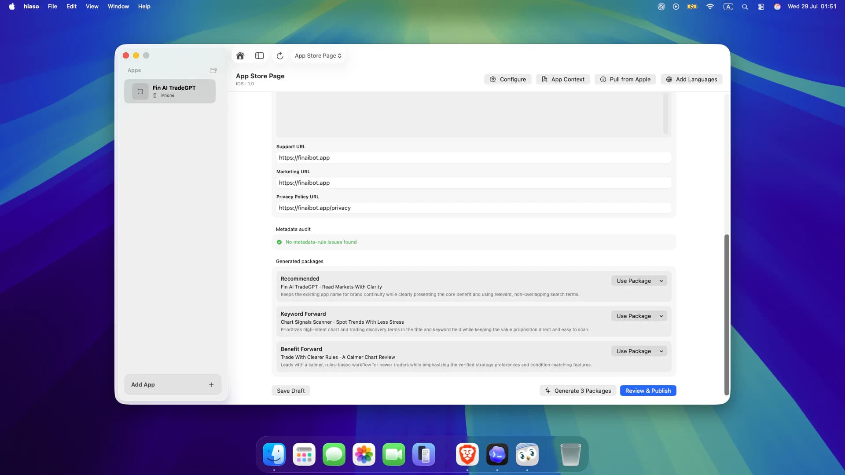Click the Configure button
Screen dimensions: 845x475
click(x=508, y=79)
